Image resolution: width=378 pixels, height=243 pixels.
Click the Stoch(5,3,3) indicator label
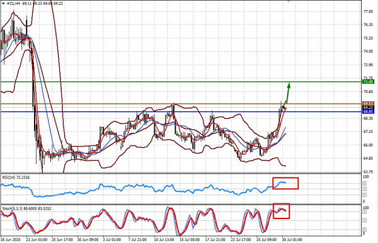coord(26,208)
